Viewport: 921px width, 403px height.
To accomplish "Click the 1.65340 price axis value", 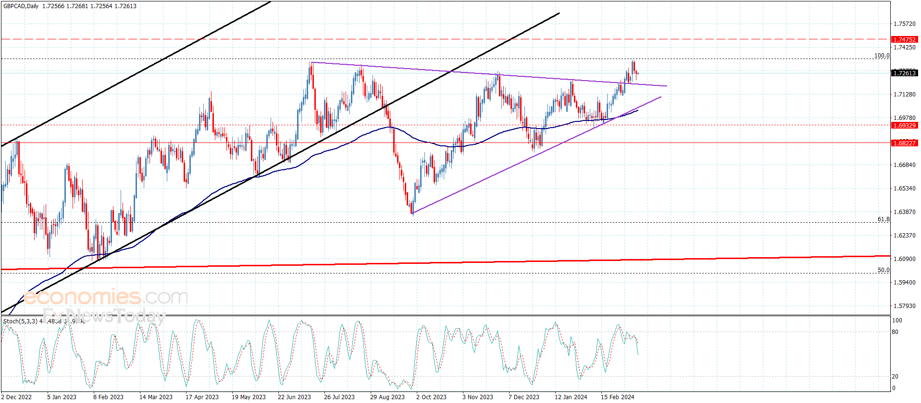I will (x=904, y=188).
